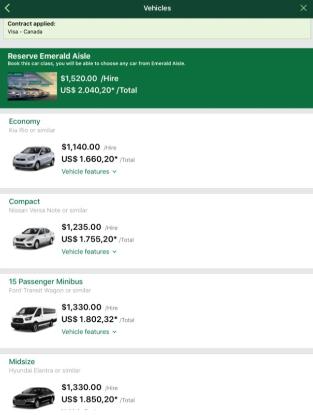Select the $1,140.00 Economy hire price
This screenshot has height=415, width=313.
click(81, 147)
